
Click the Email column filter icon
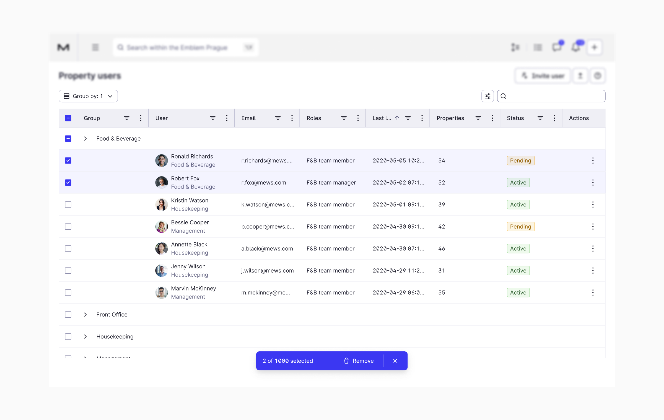[x=278, y=118]
